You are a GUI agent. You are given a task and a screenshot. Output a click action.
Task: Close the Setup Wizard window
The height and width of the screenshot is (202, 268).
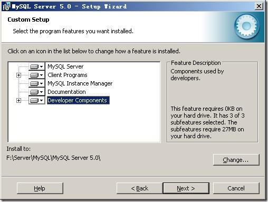[x=259, y=6]
